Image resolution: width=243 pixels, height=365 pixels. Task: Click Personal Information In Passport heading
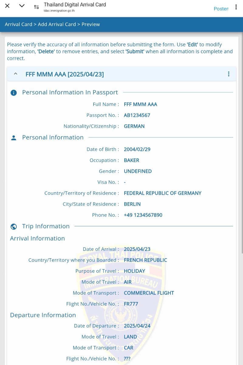coord(70,92)
